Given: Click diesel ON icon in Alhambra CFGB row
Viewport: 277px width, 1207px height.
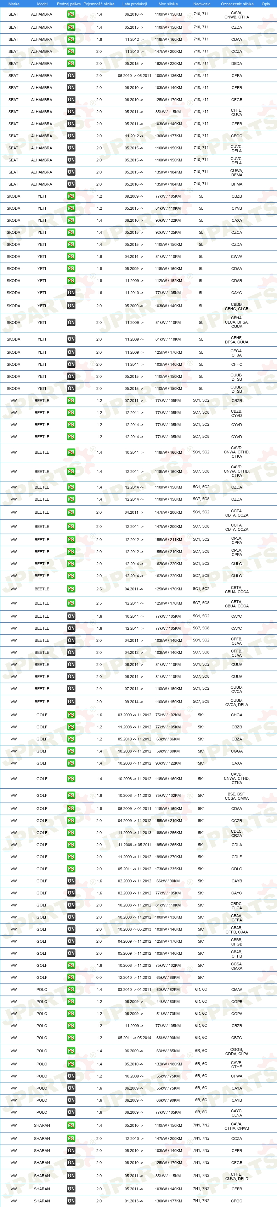Looking at the screenshot, I should (70, 100).
